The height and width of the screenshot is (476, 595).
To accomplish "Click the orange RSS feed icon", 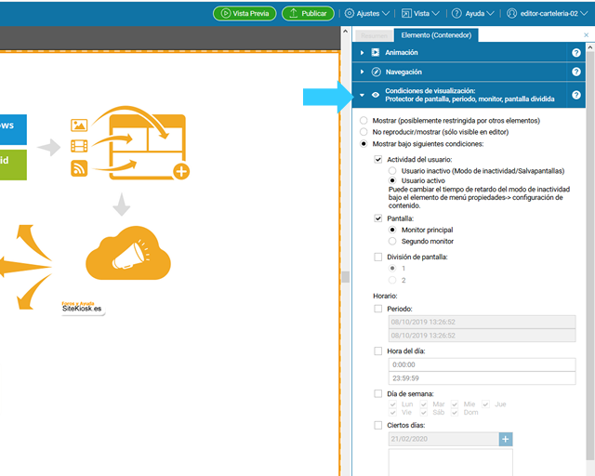I will coord(79,167).
